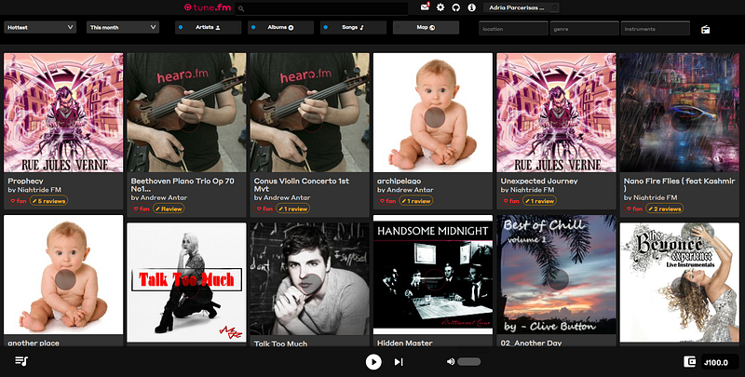Click the tune.fm logo
The width and height of the screenshot is (745, 377).
[x=208, y=7]
